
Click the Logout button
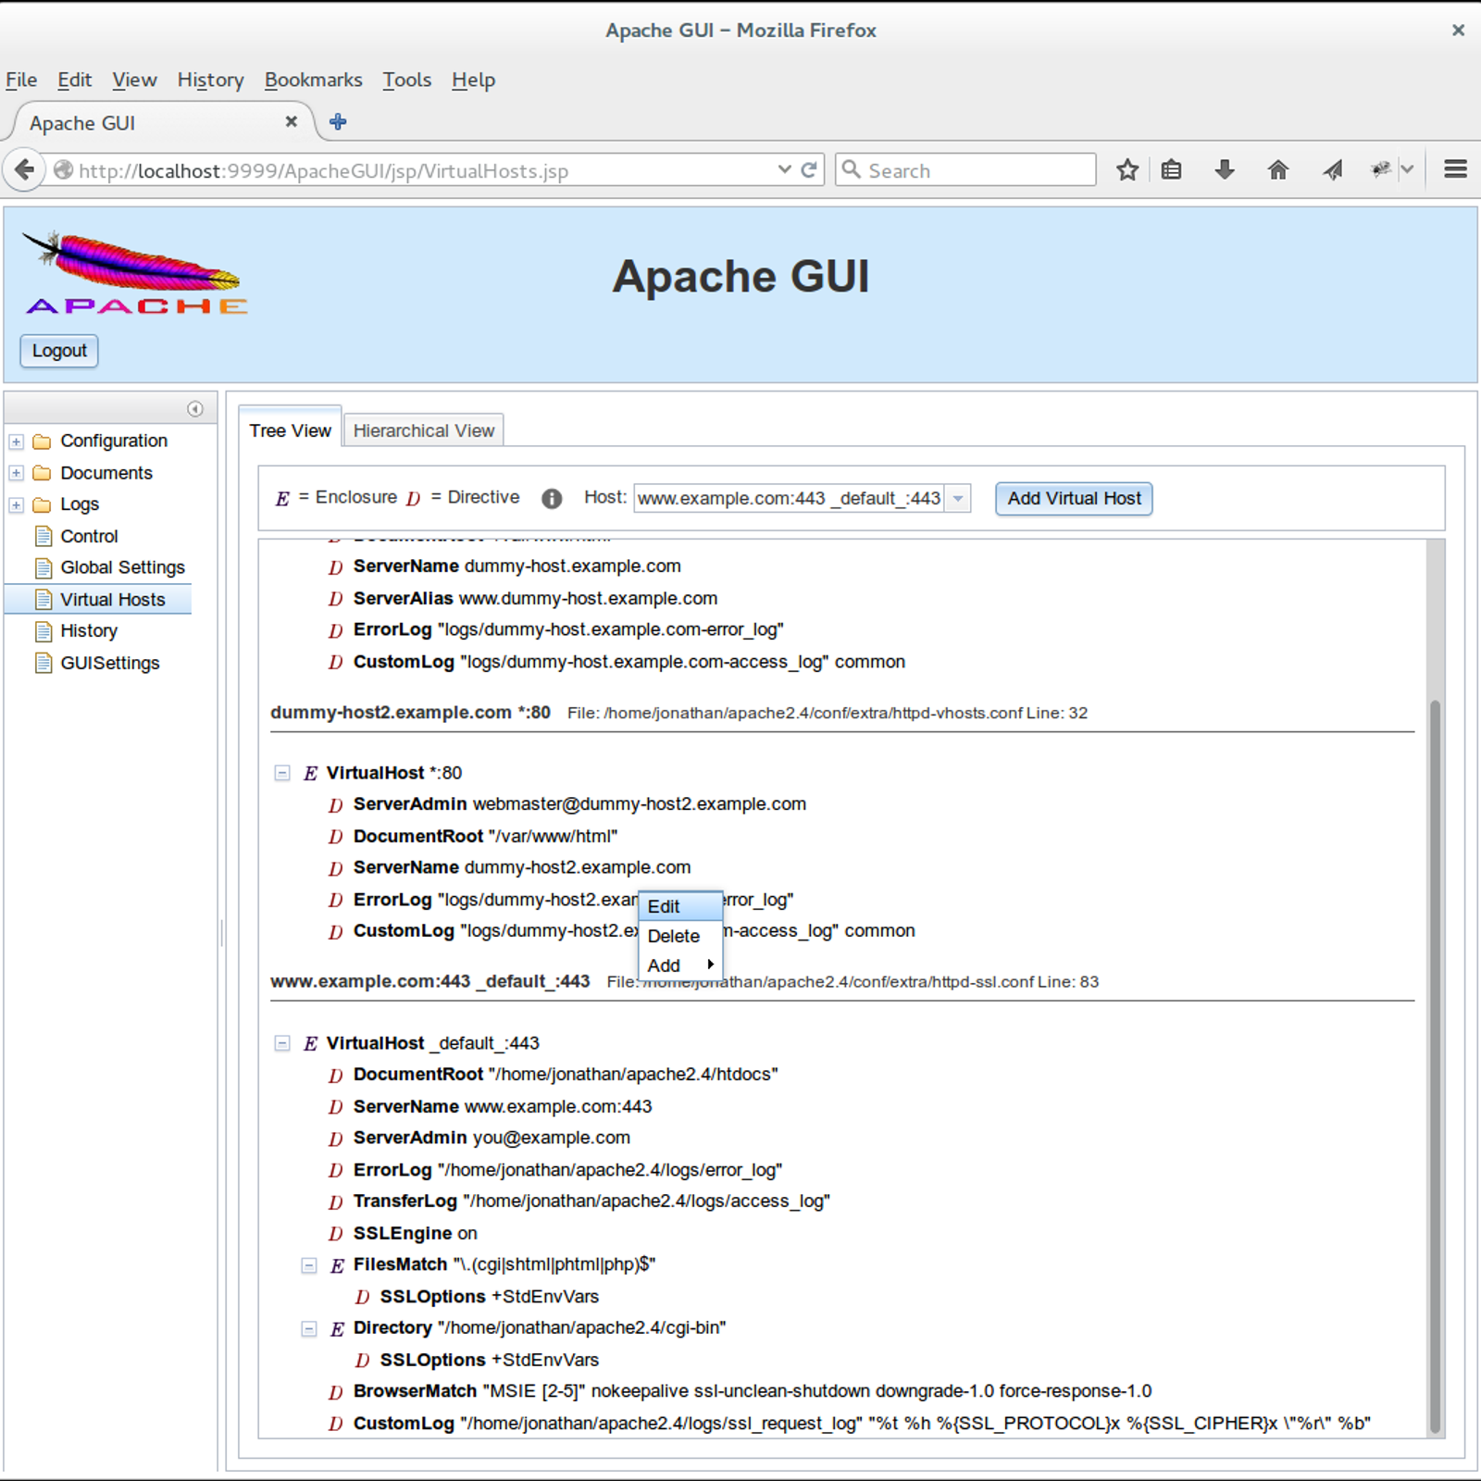coord(59,351)
